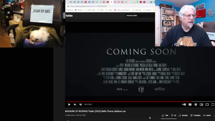The image size is (215, 121).
Task: Activate the miniplayer icon
Action: tap(201, 105)
